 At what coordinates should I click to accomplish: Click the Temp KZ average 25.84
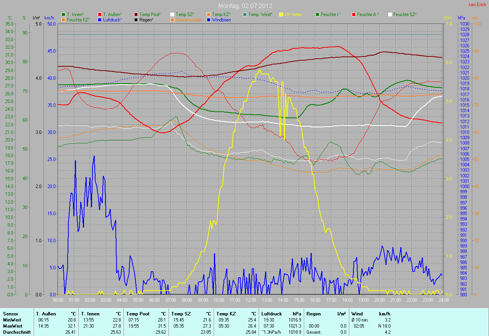[251, 332]
